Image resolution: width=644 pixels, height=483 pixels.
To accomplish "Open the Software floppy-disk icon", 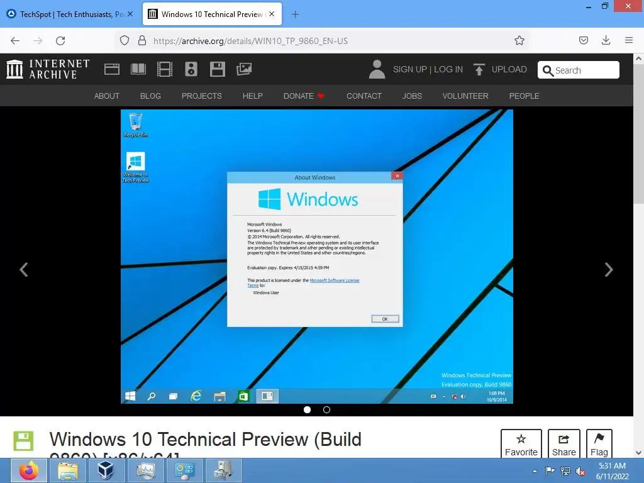I will point(217,69).
